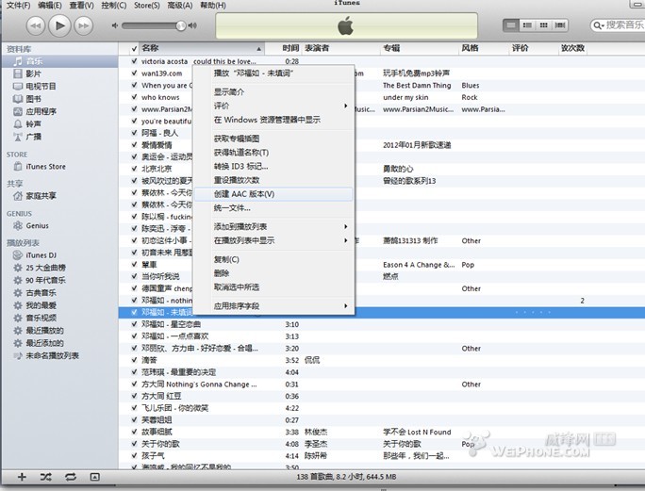Uncheck the 故事细腻 song checkbox
Screen dimensions: 645x491
coord(134,432)
